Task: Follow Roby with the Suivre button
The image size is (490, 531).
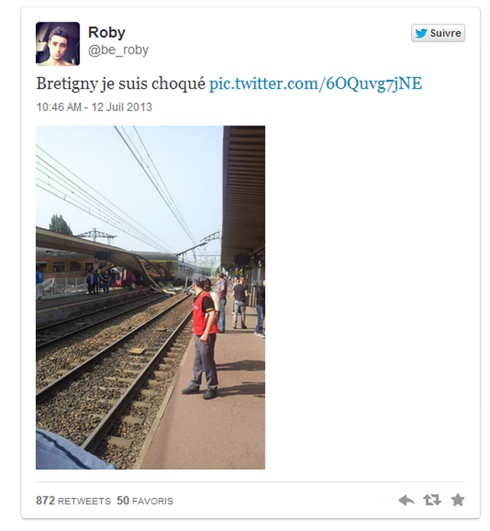Action: click(438, 33)
